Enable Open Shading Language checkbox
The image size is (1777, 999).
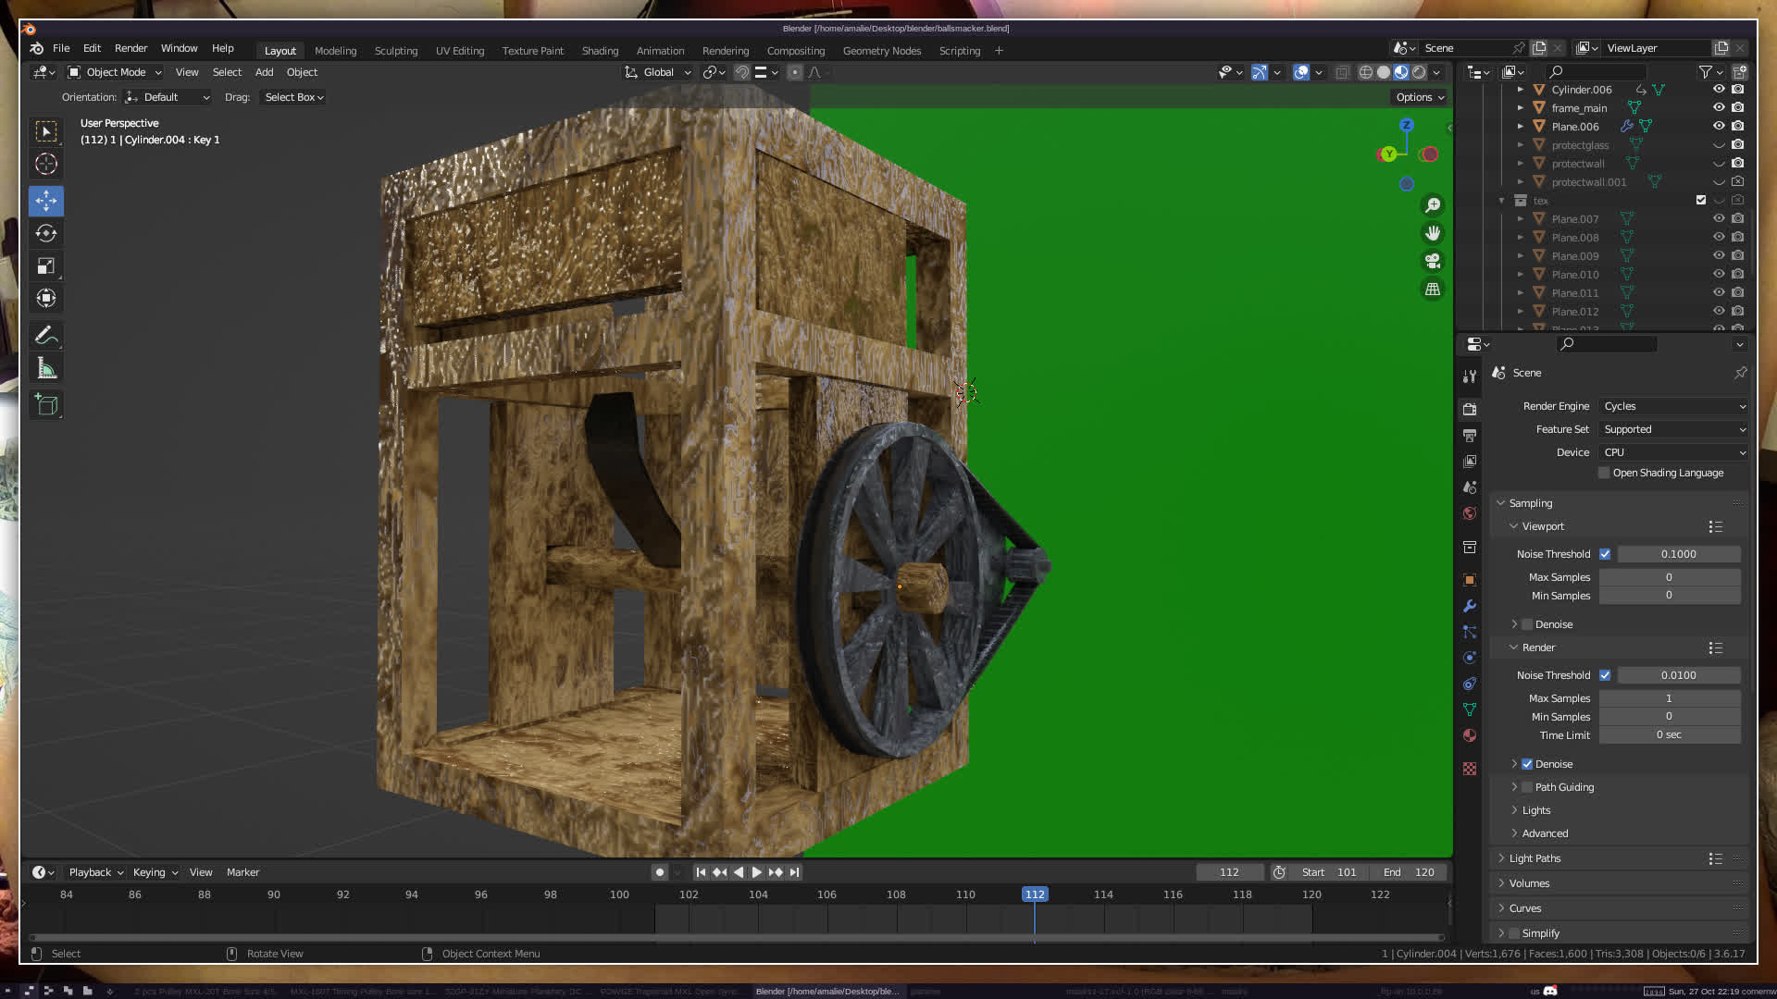(1604, 473)
